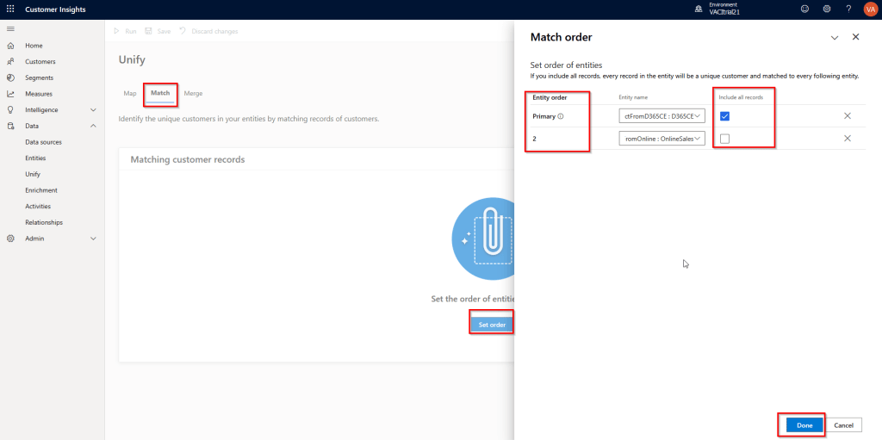Image resolution: width=882 pixels, height=440 pixels.
Task: Open the second entity name dropdown
Action: (x=661, y=138)
